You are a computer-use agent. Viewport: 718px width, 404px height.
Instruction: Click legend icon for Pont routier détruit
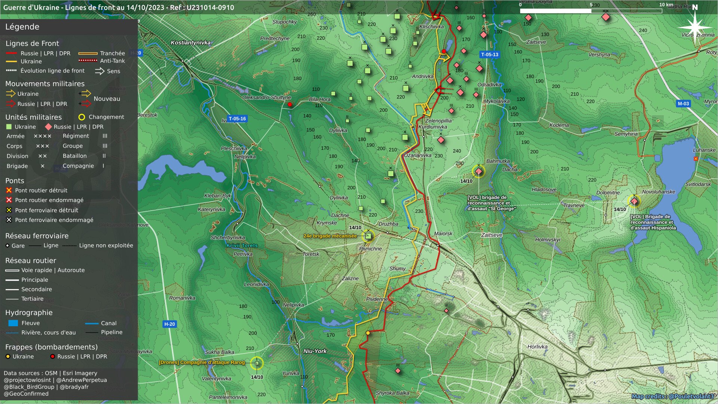9,190
